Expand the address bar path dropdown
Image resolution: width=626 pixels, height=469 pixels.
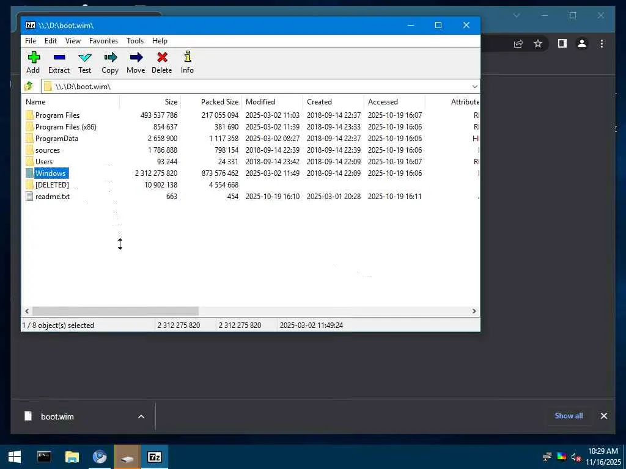point(474,87)
